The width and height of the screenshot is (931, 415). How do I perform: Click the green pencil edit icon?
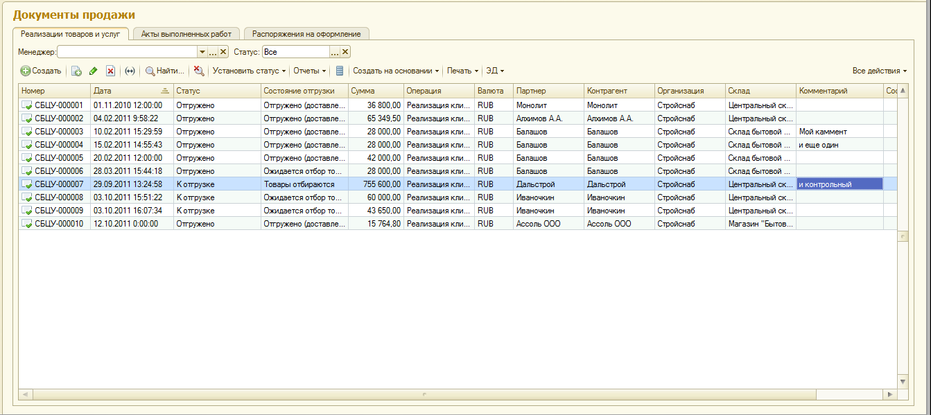point(94,71)
